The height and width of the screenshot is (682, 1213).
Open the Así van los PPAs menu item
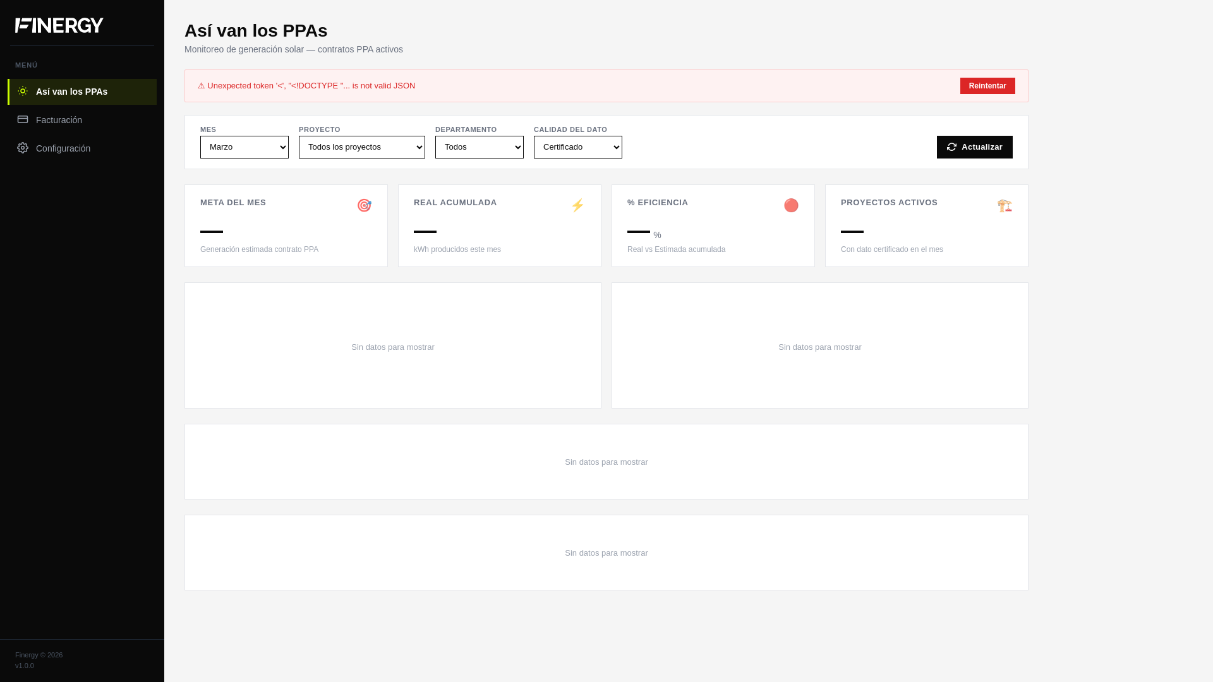coord(82,92)
